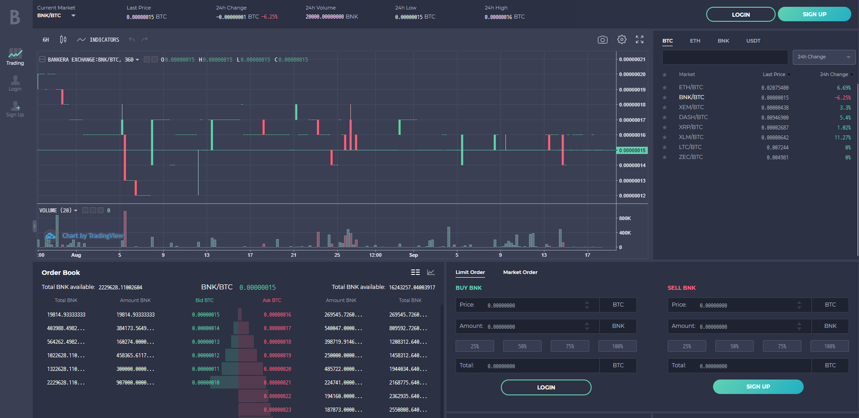The image size is (859, 418).
Task: Set sell amount to 50%
Action: tap(734, 346)
